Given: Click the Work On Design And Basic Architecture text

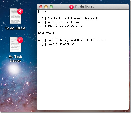Looking at the screenshot, I should [x=76, y=40].
